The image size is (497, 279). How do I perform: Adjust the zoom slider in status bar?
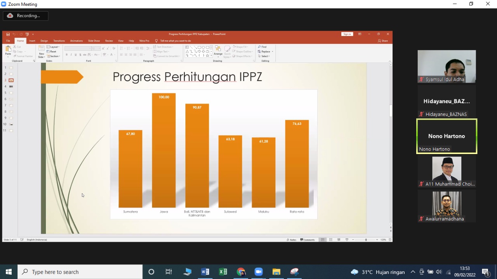click(x=366, y=240)
